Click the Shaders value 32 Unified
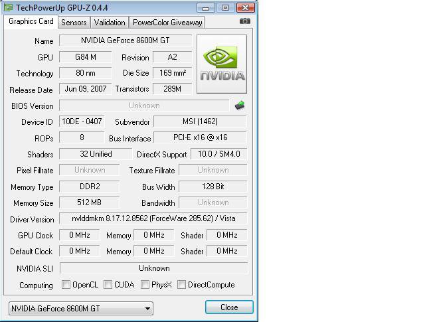 (96, 154)
